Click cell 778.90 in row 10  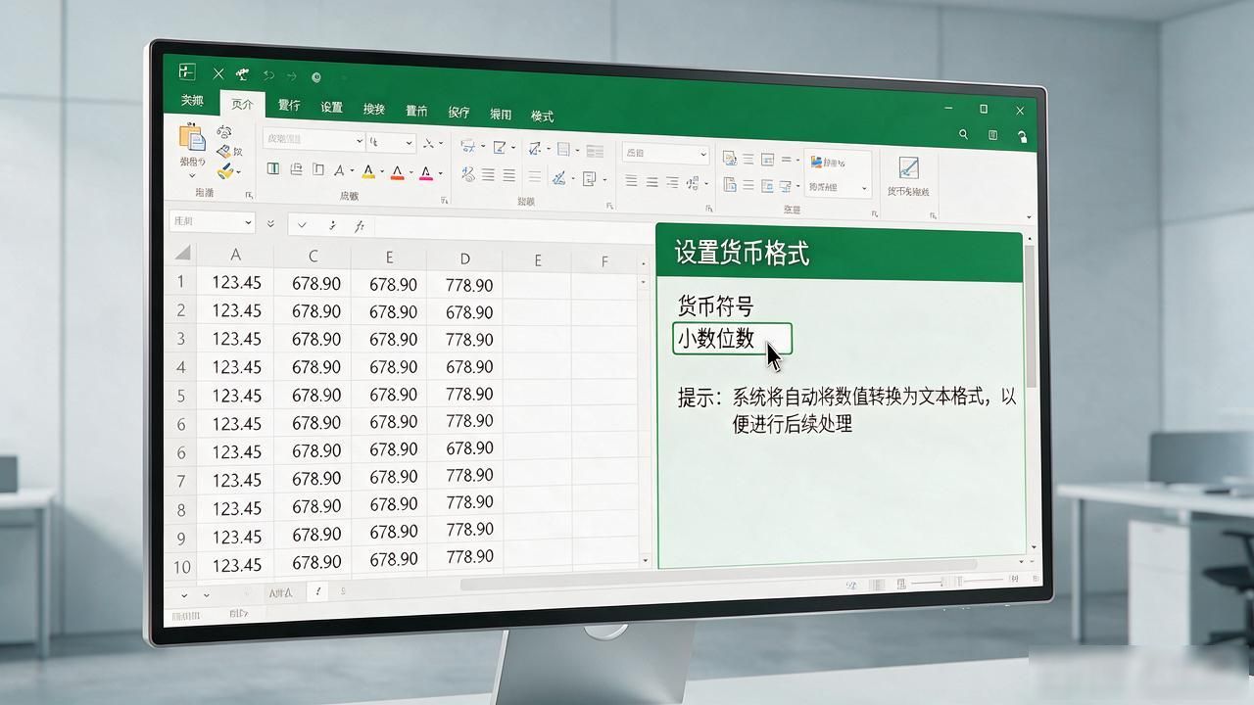point(468,556)
